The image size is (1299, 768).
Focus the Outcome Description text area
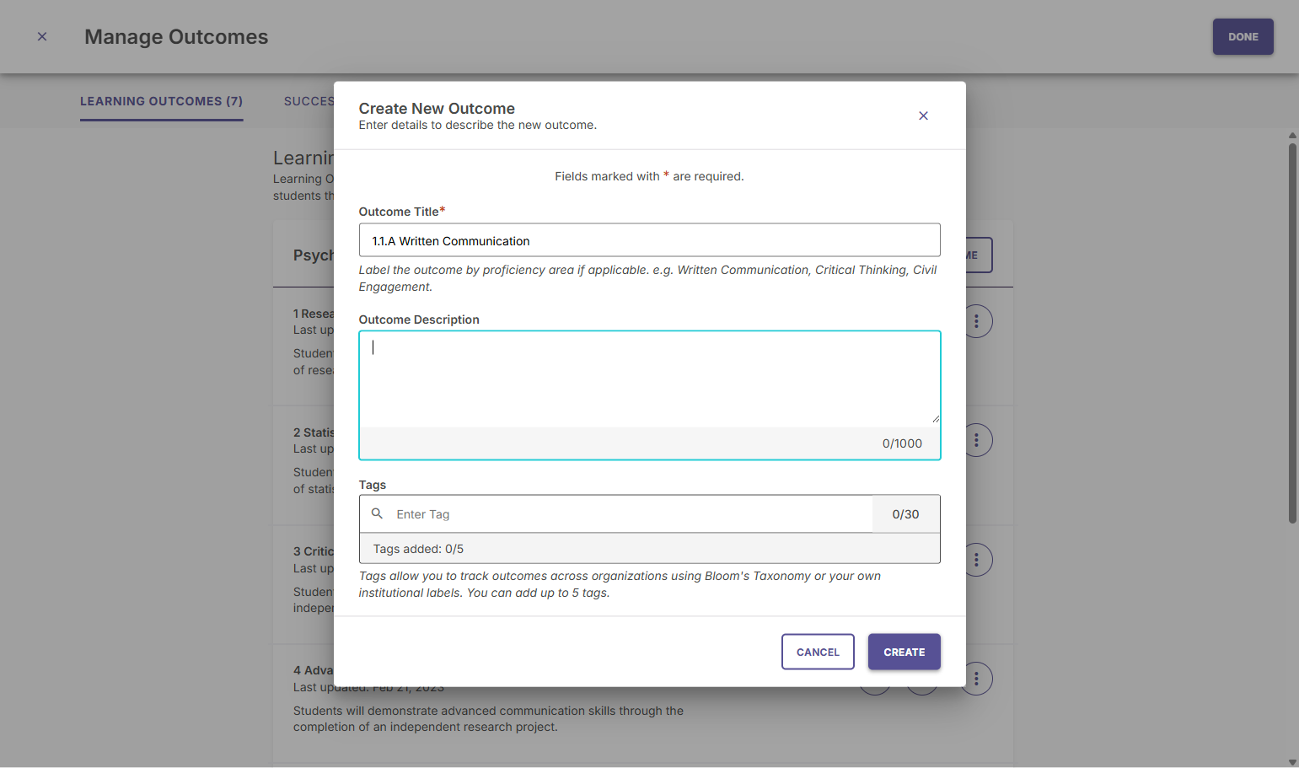tap(649, 379)
